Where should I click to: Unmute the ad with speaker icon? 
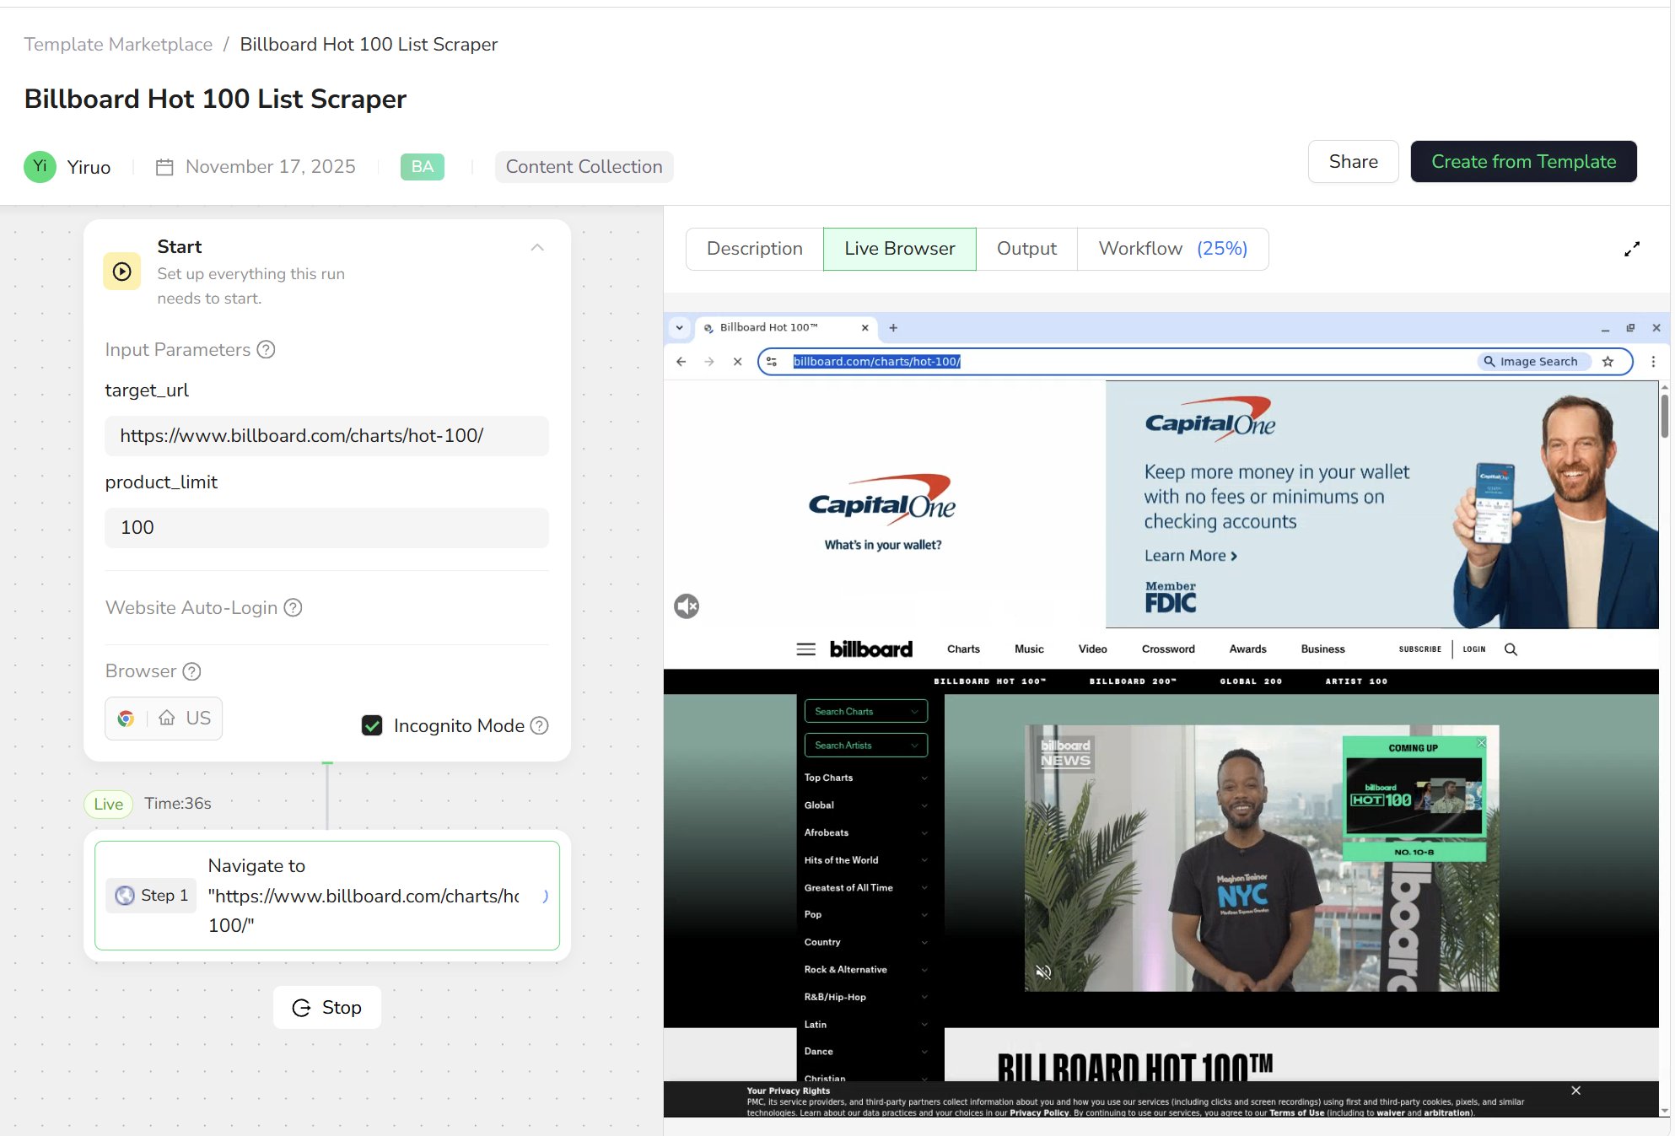click(x=687, y=606)
